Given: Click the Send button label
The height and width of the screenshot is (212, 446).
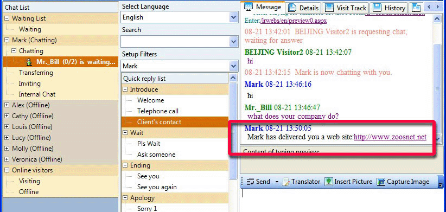Looking at the screenshot, I should (263, 182).
